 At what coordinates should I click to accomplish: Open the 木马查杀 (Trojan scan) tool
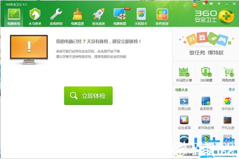click(x=35, y=16)
